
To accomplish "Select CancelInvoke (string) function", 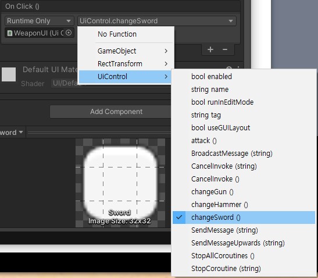I will point(244,166).
